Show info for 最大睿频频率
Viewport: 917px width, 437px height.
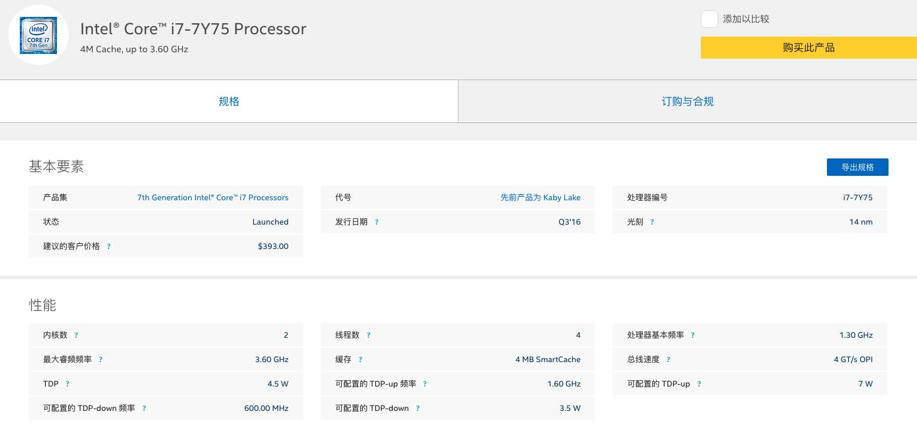[101, 360]
